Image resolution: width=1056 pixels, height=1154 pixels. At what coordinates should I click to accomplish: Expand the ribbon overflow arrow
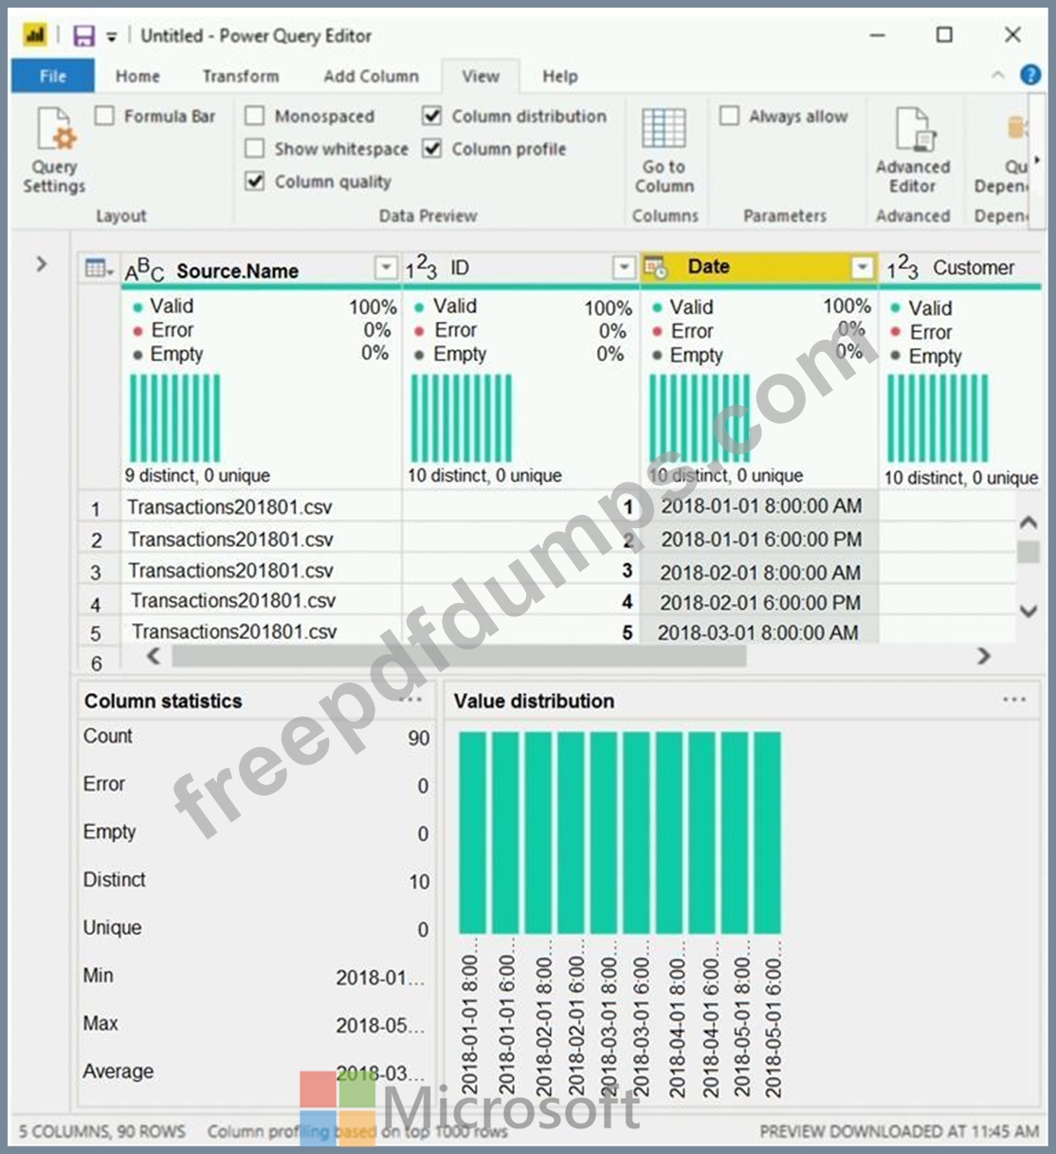coord(1037,159)
